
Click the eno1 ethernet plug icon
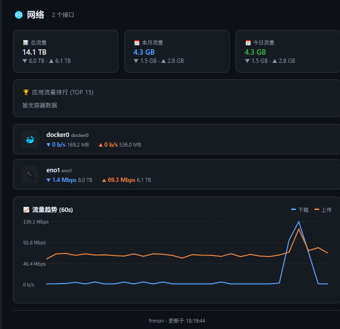point(30,175)
